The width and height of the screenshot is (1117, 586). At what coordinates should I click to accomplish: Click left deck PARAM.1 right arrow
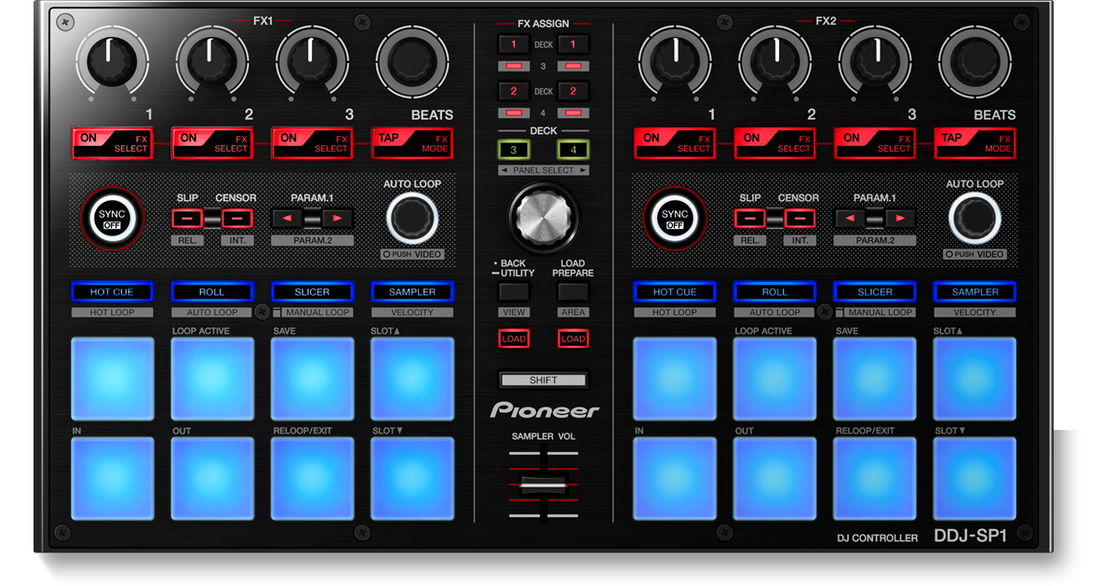tap(338, 219)
